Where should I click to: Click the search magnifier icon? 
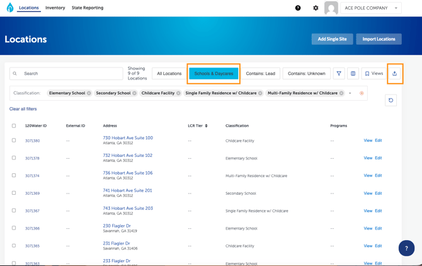click(x=15, y=74)
